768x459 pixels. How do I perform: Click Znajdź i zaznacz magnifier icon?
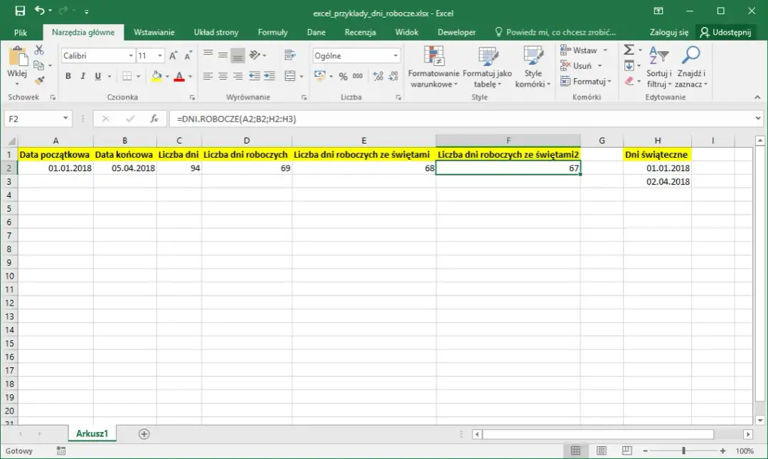click(x=690, y=67)
